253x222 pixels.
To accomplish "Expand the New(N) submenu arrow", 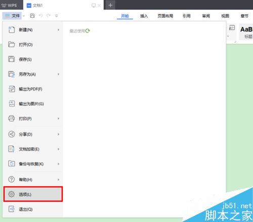I will pos(58,30).
